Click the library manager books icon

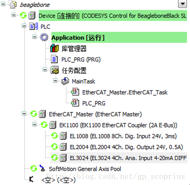pyautogui.click(x=54, y=48)
